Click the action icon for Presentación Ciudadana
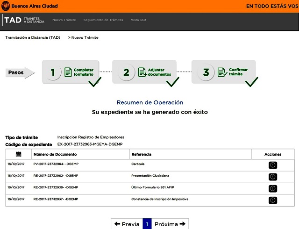This screenshot has height=229, width=299. (x=273, y=177)
